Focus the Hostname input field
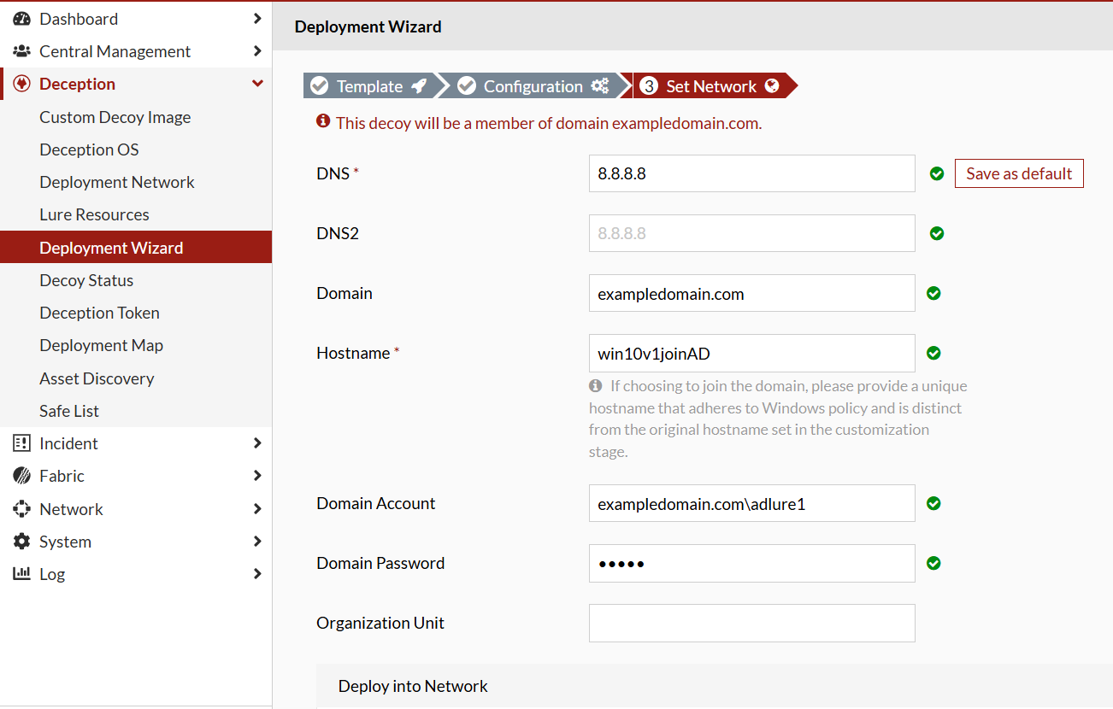This screenshot has width=1113, height=709. tap(751, 353)
